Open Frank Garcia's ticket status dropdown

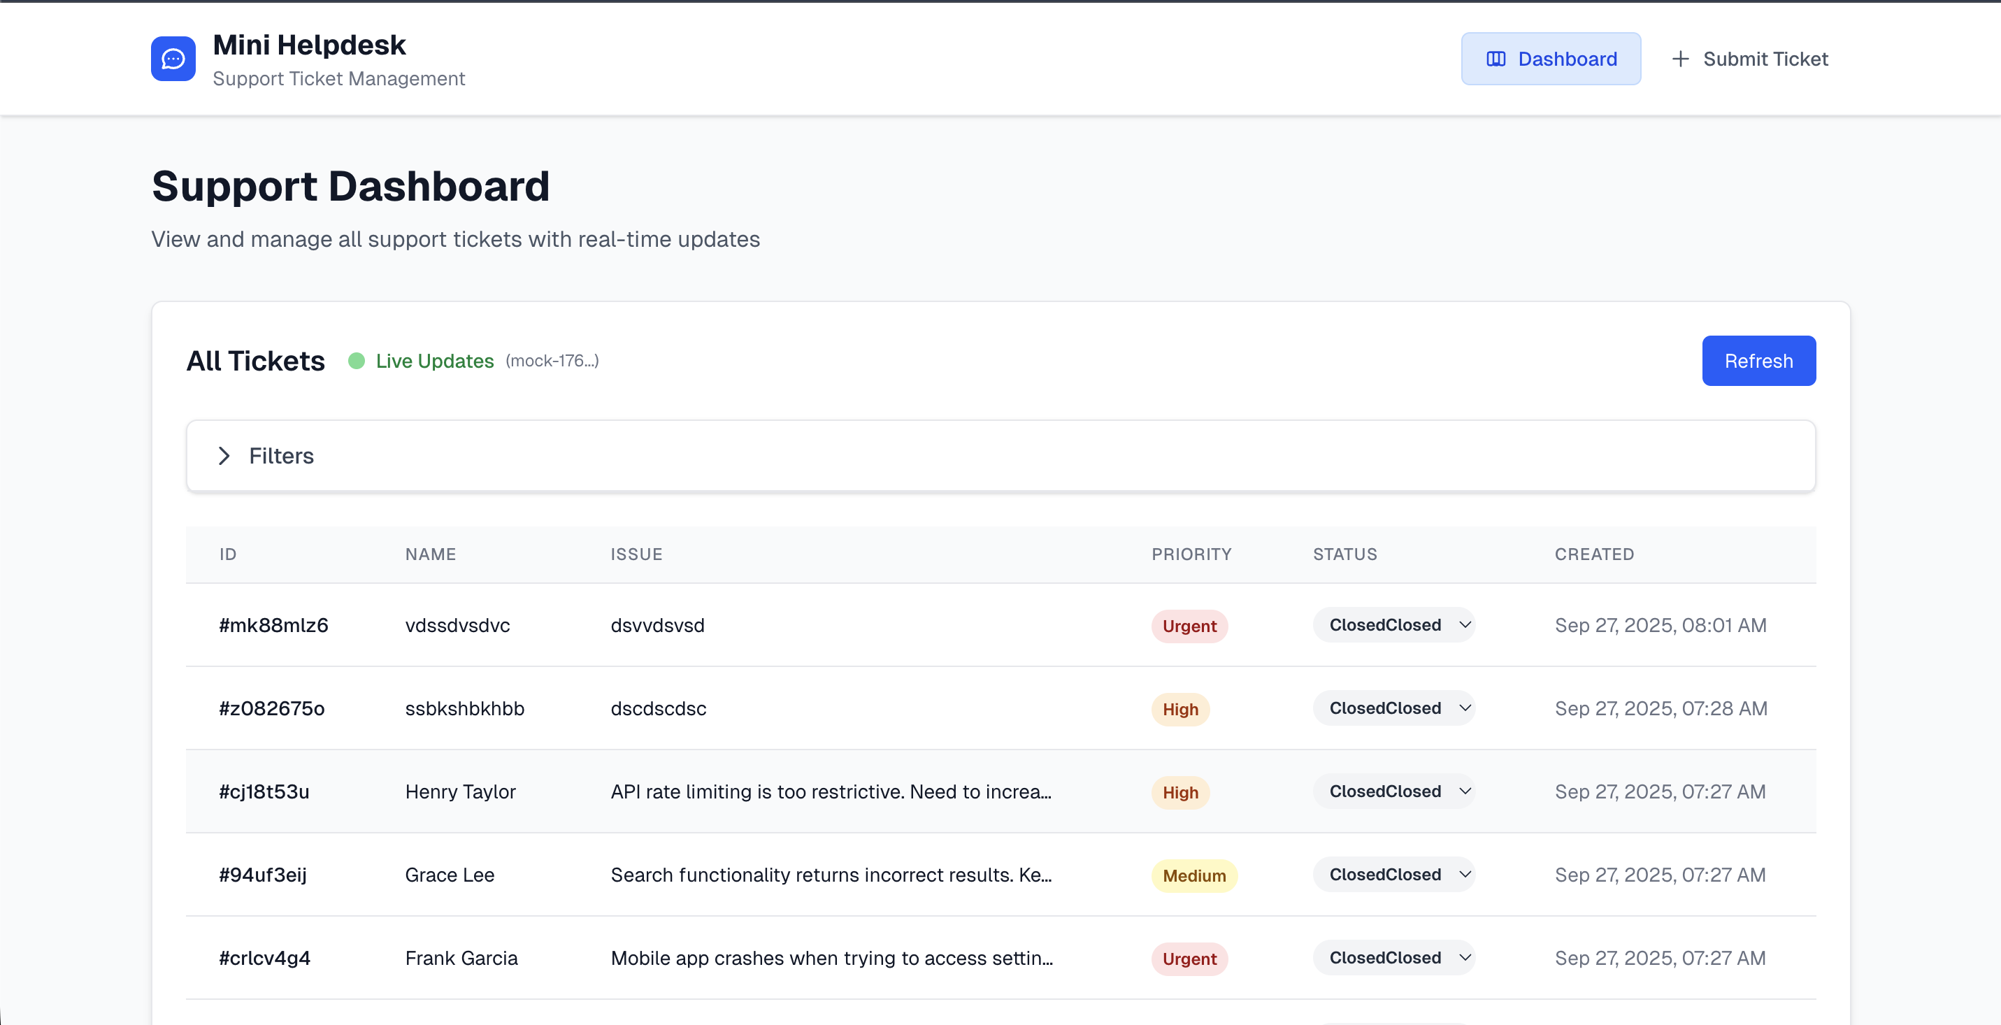(x=1393, y=957)
